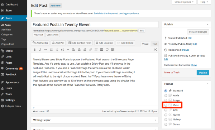Click the Update button
Screen dimensions: 215x130
click(x=203, y=73)
